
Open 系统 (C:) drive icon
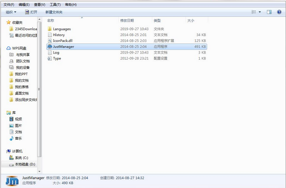(x=11, y=158)
